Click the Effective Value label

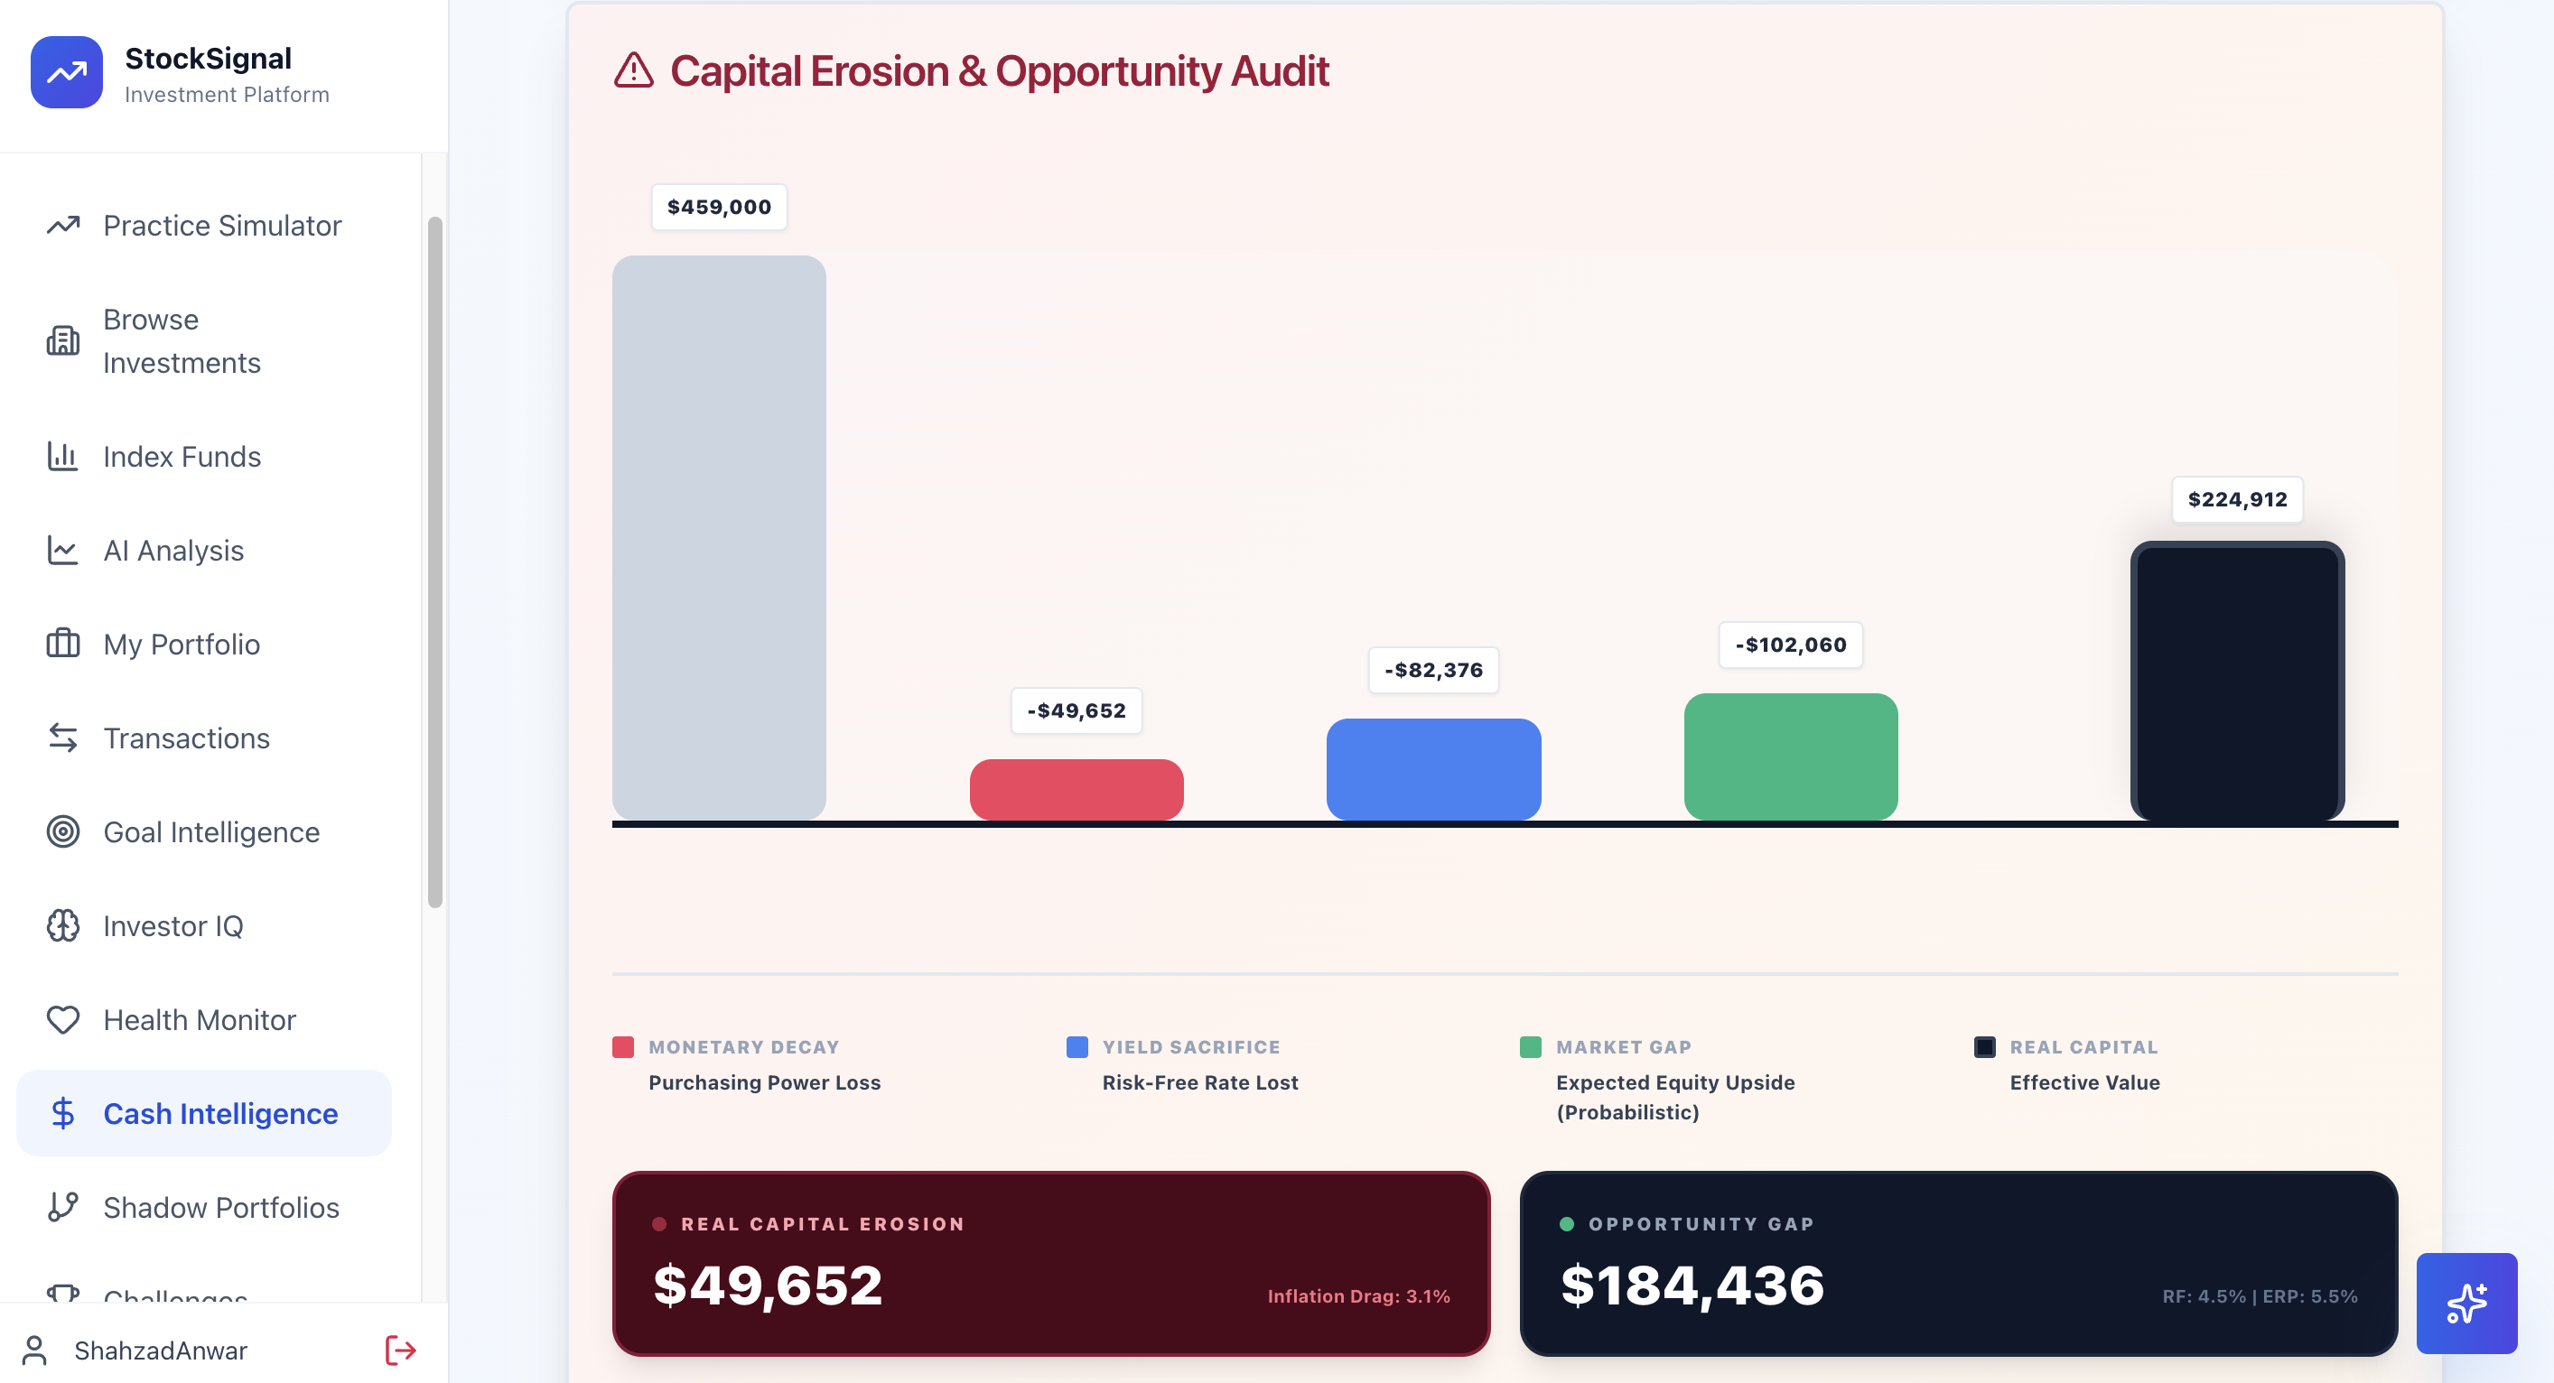click(2085, 1082)
